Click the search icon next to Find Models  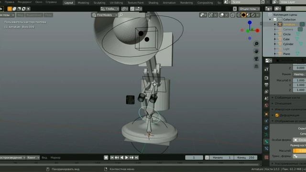121,15
